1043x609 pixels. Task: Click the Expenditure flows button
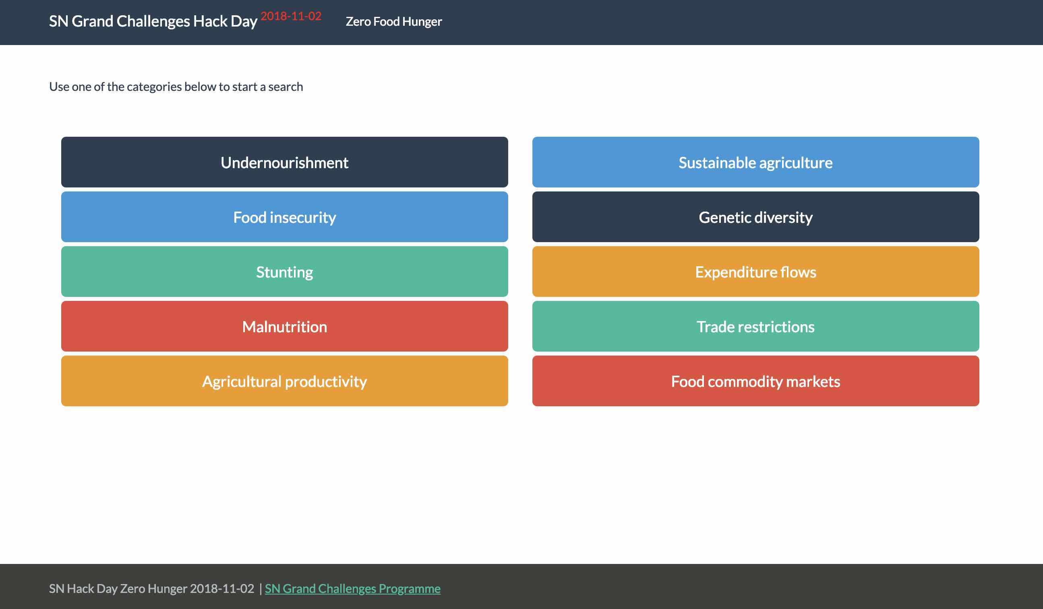click(x=755, y=272)
